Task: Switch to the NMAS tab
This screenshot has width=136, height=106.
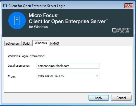Action: [54, 44]
